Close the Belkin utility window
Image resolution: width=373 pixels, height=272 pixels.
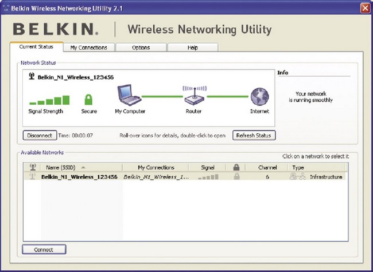pyautogui.click(x=365, y=8)
